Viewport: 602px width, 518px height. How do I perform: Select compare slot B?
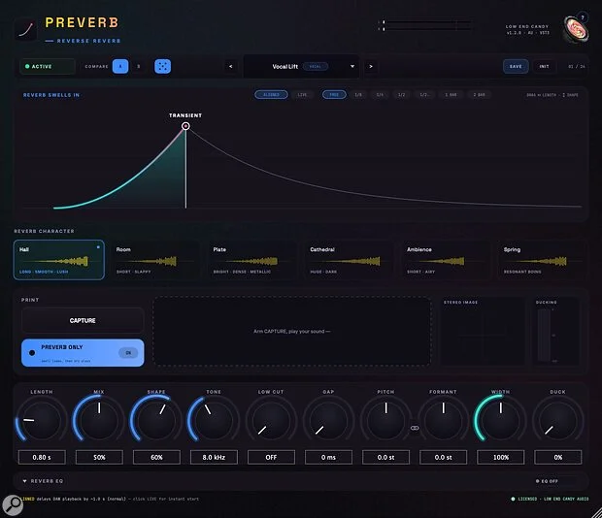pyautogui.click(x=139, y=66)
